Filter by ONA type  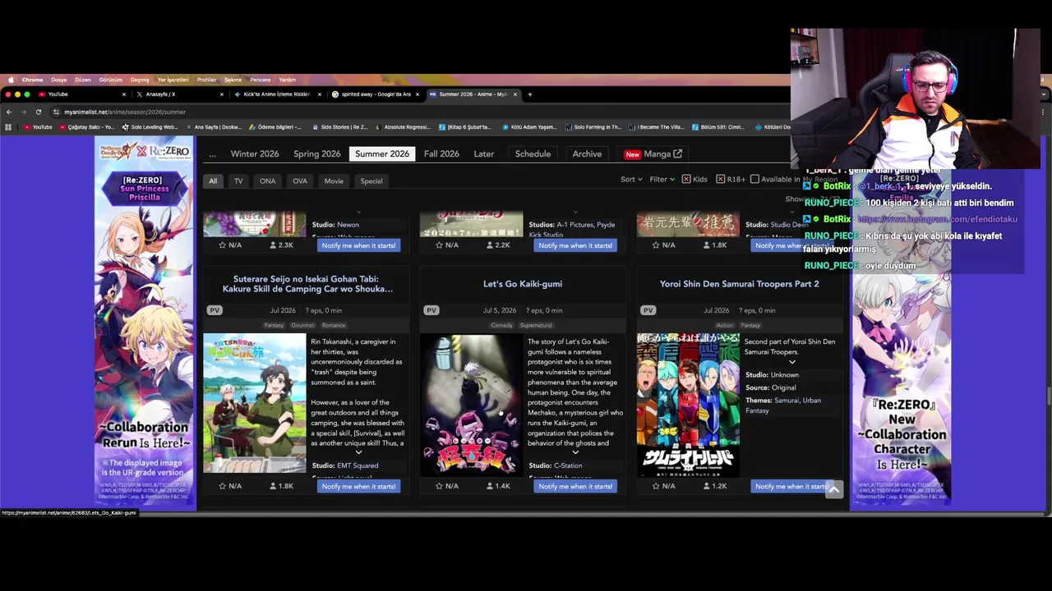(x=267, y=181)
